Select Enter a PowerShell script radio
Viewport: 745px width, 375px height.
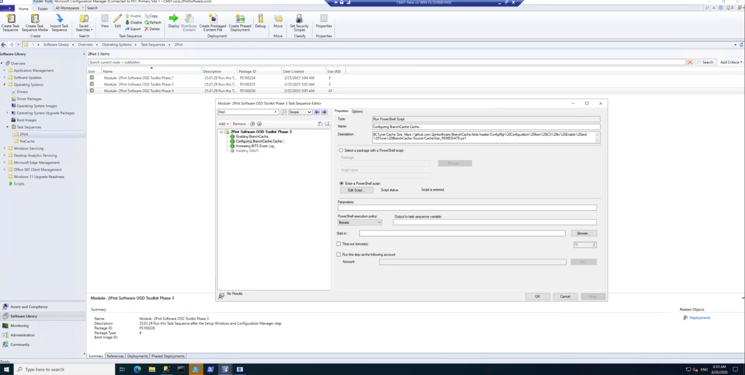(x=341, y=184)
